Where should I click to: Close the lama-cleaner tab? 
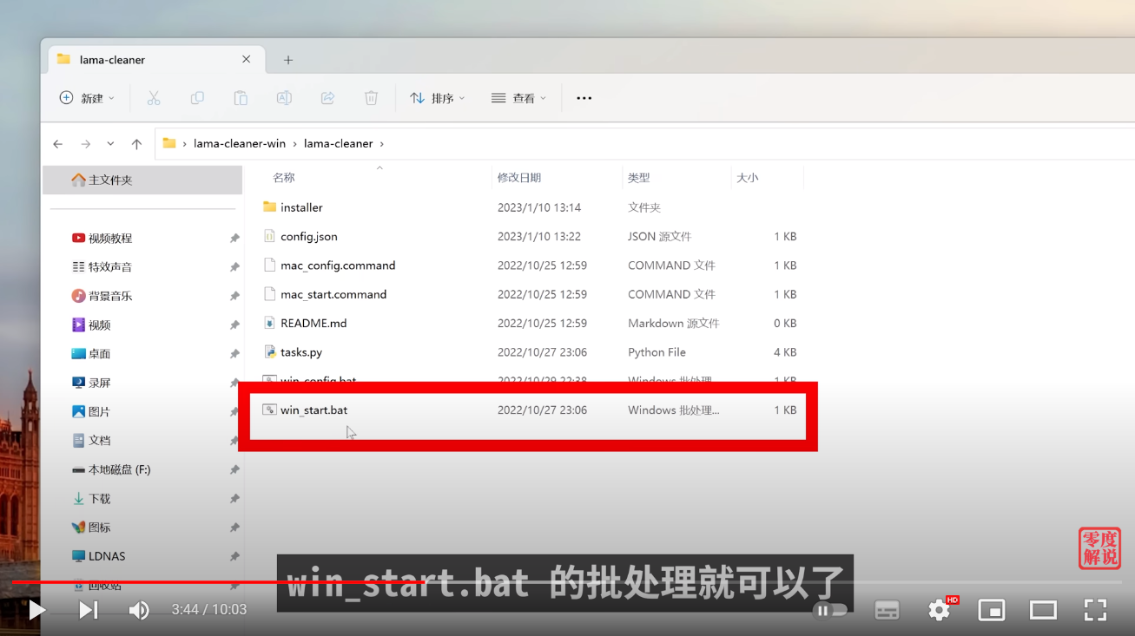(247, 60)
